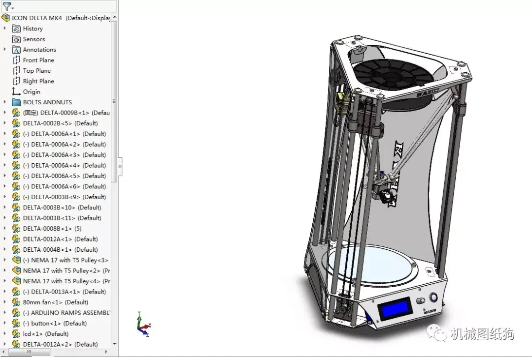The width and height of the screenshot is (532, 357).
Task: Select DELTA-0004B<1> in the tree
Action: (61, 249)
